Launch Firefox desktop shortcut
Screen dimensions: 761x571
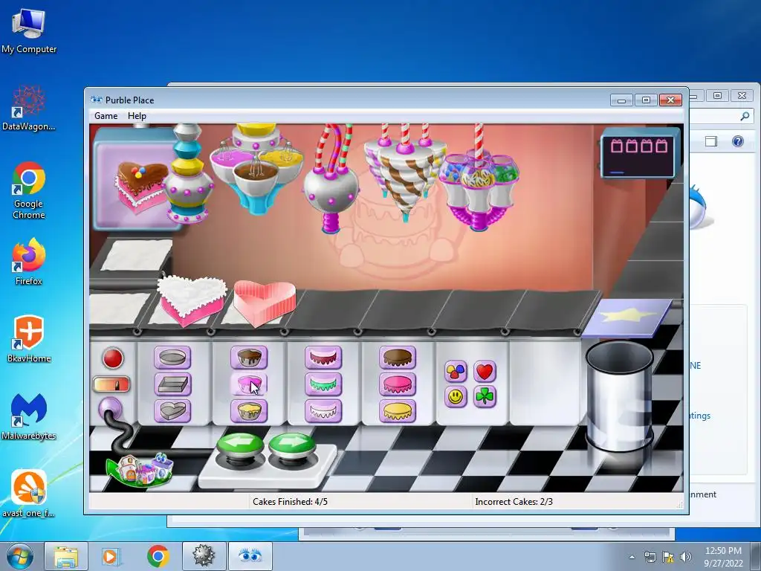point(29,262)
